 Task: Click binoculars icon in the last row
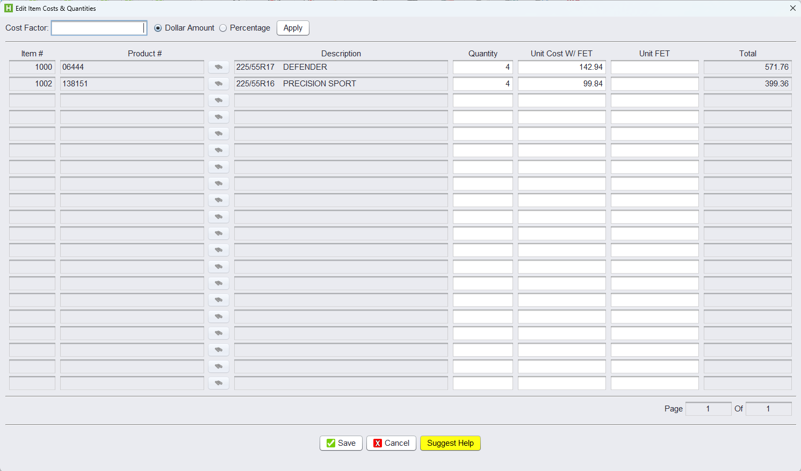coord(219,383)
